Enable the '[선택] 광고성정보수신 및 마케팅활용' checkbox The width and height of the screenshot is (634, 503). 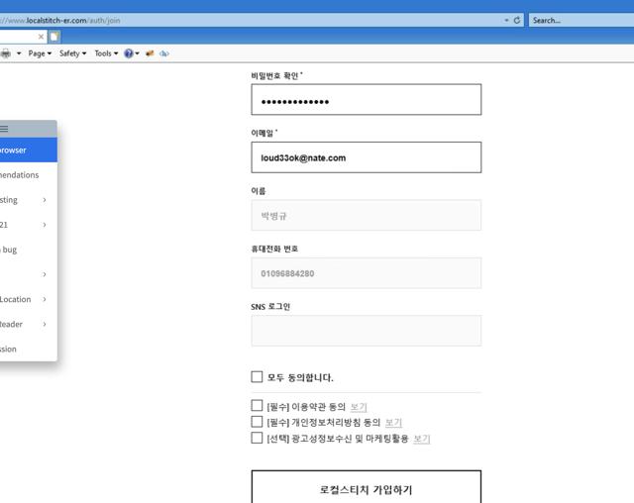coord(257,438)
